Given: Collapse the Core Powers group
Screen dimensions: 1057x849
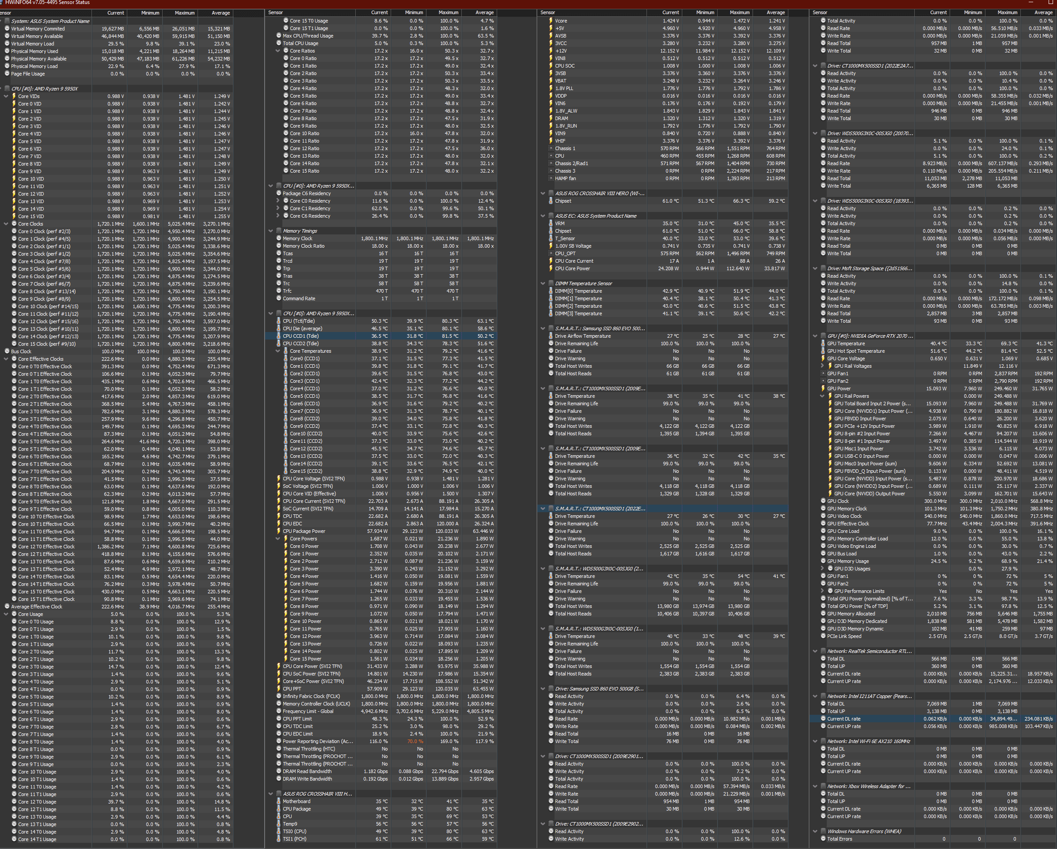Looking at the screenshot, I should click(x=278, y=539).
